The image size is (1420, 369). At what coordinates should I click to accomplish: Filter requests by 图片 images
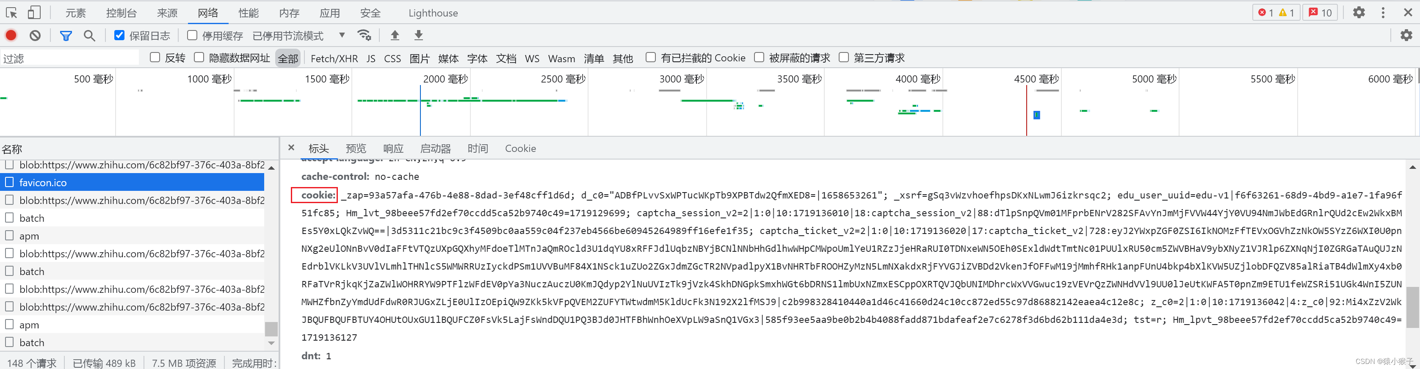pyautogui.click(x=420, y=58)
